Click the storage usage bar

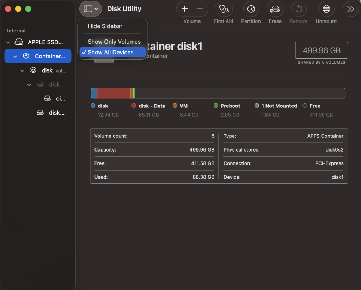pyautogui.click(x=219, y=93)
